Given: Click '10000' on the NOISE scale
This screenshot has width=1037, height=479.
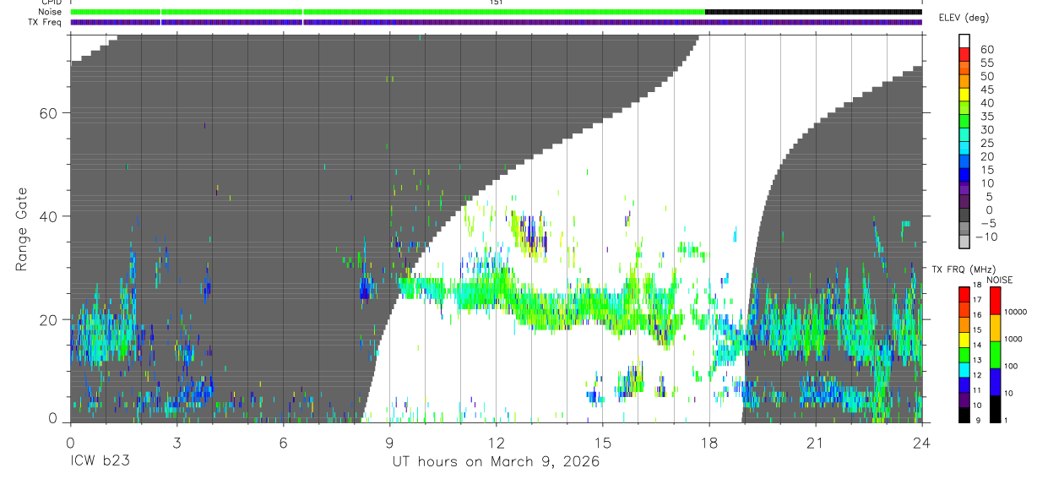Looking at the screenshot, I should click(x=1014, y=313).
